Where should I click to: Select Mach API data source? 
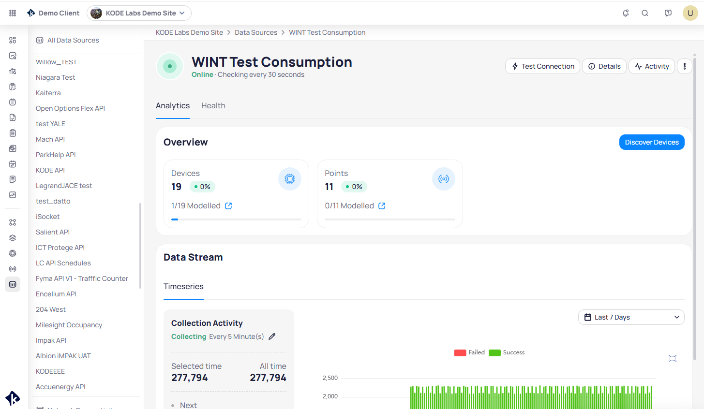tap(50, 139)
